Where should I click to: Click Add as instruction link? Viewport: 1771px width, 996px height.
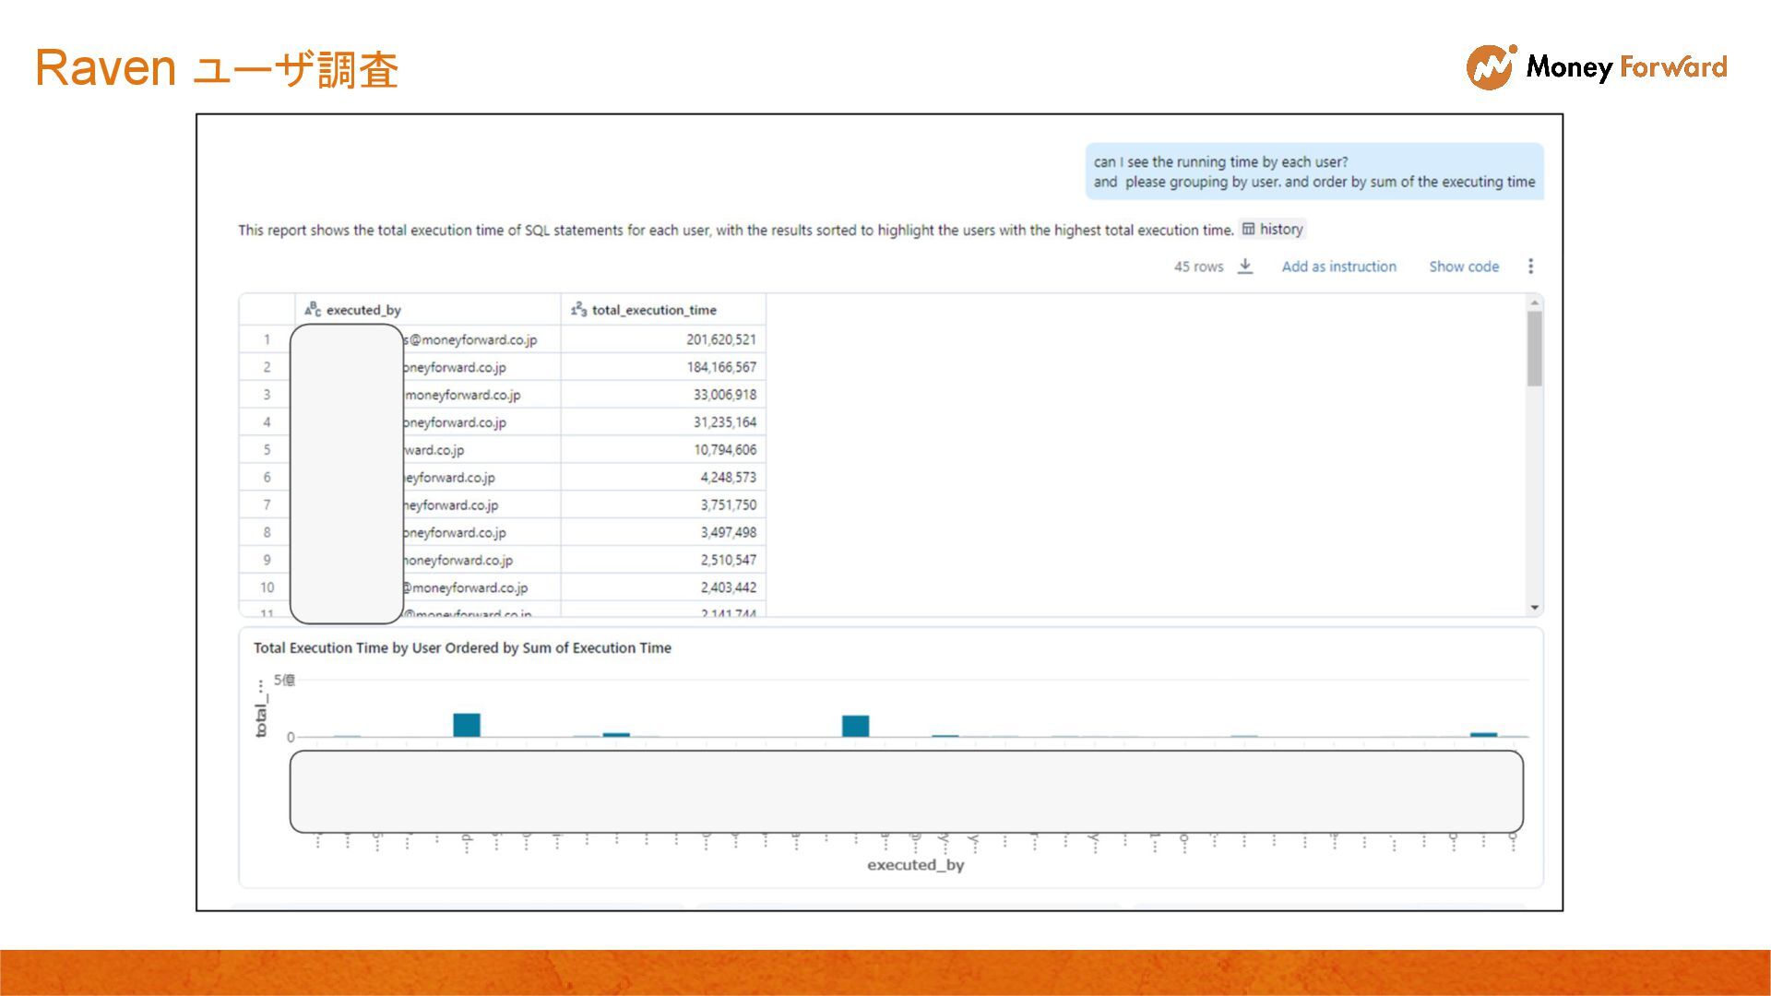[x=1338, y=267]
